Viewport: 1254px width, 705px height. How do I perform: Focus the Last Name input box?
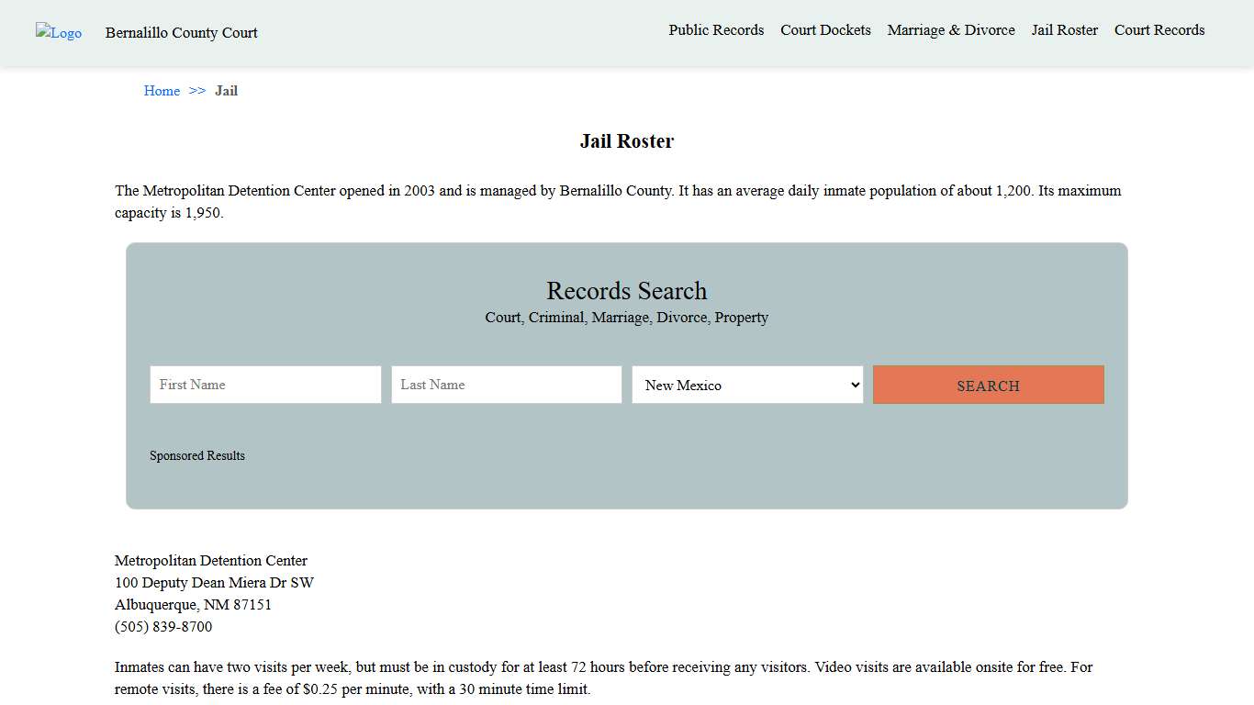coord(506,385)
